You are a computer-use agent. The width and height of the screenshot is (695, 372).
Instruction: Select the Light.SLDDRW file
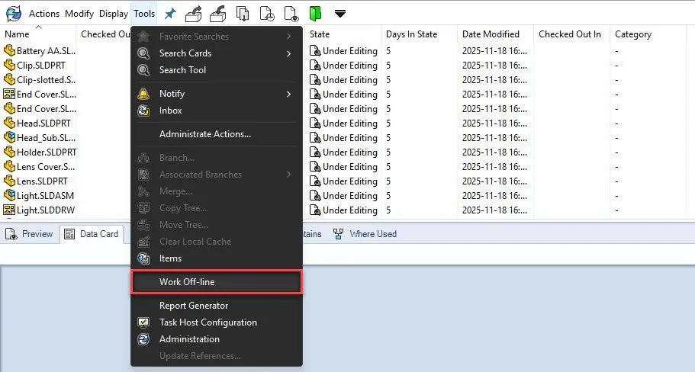pyautogui.click(x=39, y=210)
